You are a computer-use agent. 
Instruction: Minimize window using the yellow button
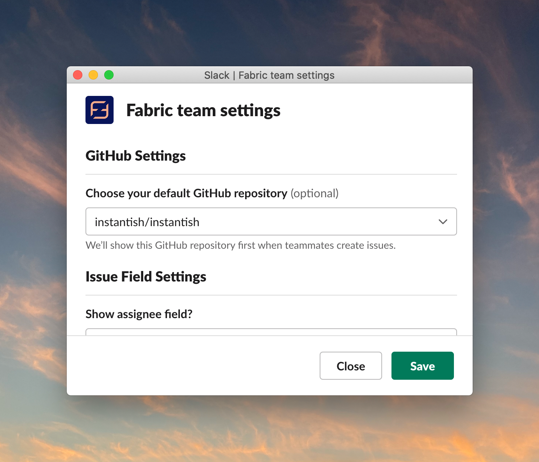[93, 75]
